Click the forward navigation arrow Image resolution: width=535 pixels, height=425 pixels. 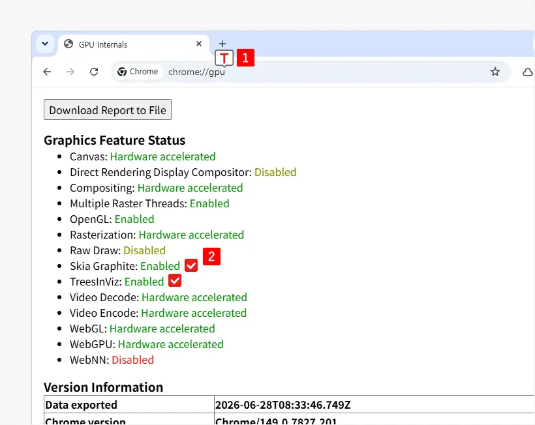(x=70, y=72)
